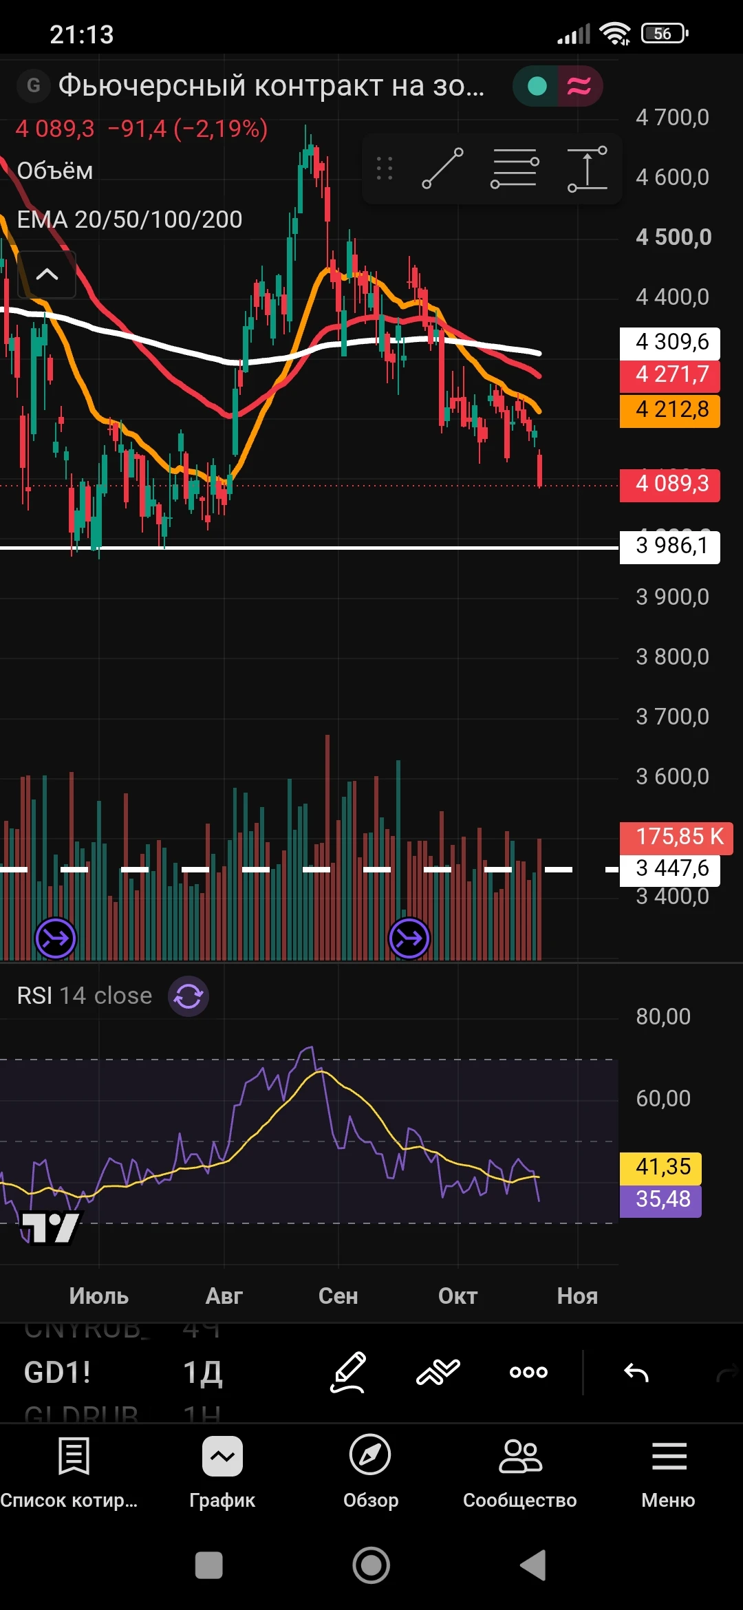Image resolution: width=743 pixels, height=1610 pixels.
Task: Tap the pink approximate-sign data icon
Action: pyautogui.click(x=579, y=86)
